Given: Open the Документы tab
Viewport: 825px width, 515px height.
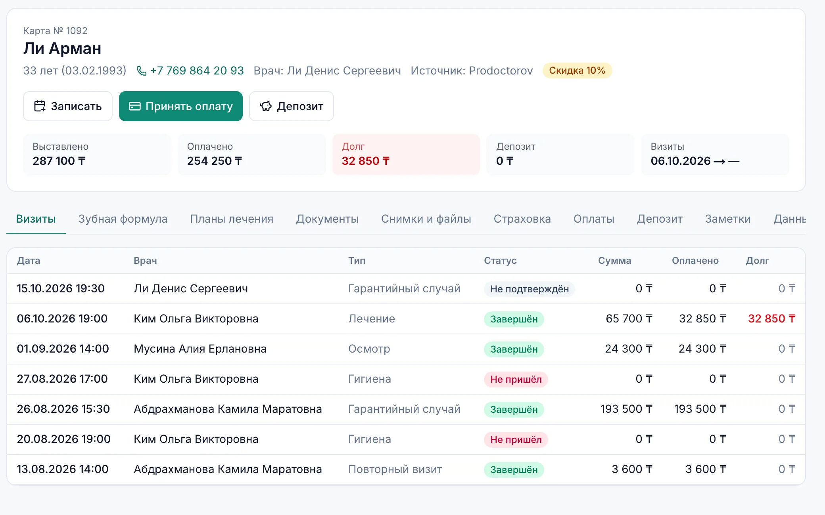Looking at the screenshot, I should pos(327,219).
